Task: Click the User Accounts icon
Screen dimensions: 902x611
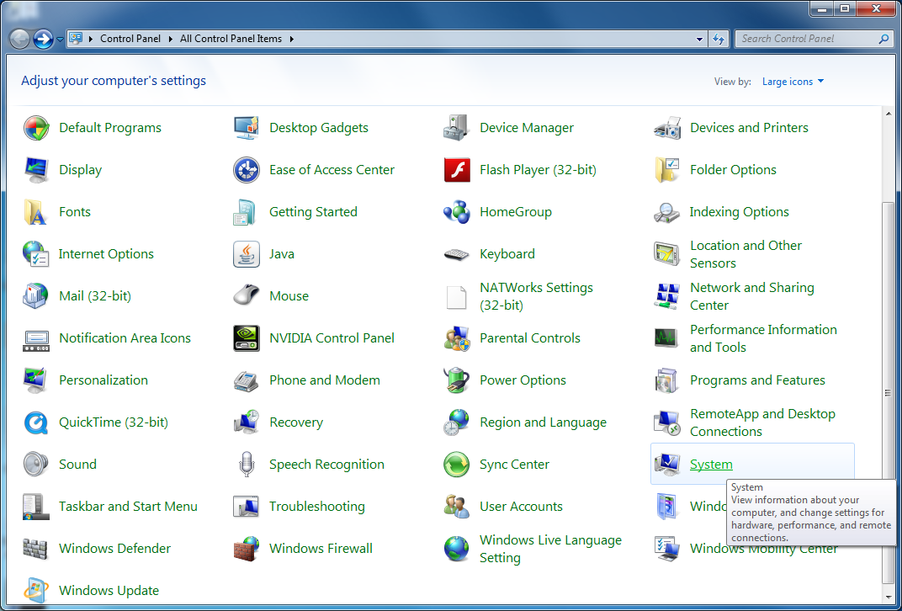Action: coord(458,507)
